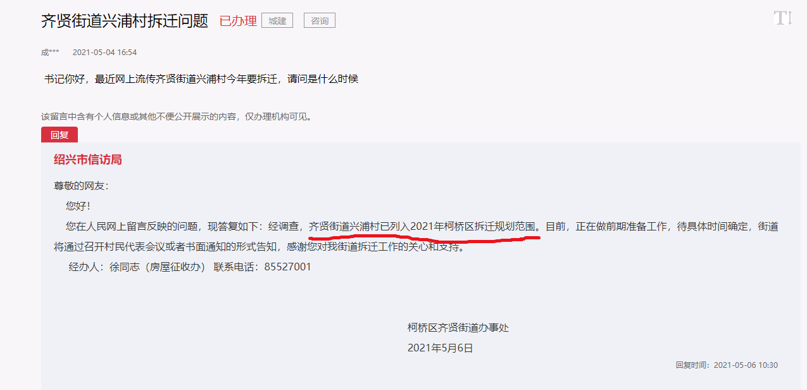The image size is (807, 390).
Task: Click the question text starting with 书记你好
Action: 201,80
